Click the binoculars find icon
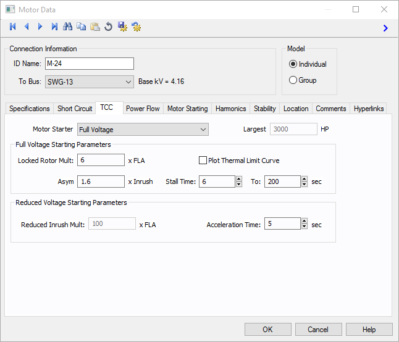Viewport: 399px width, 342px height. click(68, 27)
